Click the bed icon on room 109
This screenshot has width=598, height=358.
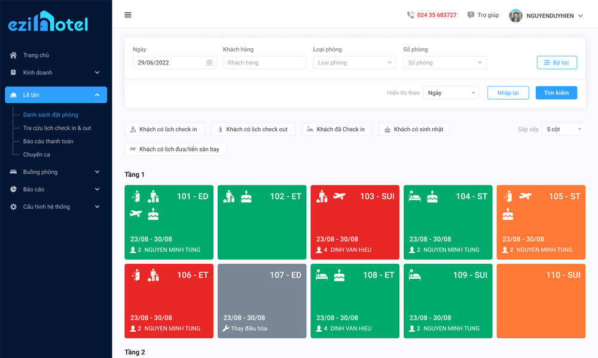[414, 275]
